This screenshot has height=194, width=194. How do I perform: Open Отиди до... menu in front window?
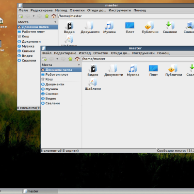(120, 53)
